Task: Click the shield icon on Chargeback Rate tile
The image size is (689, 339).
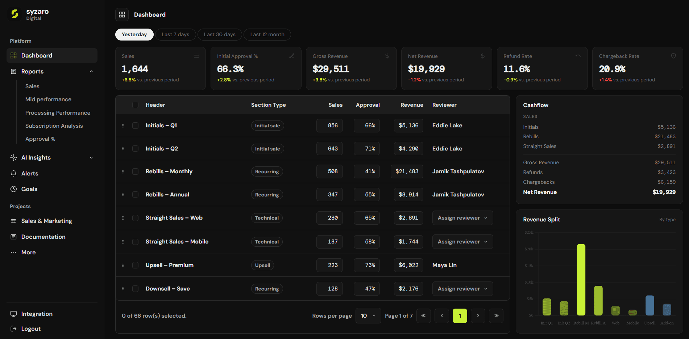Action: [x=673, y=56]
